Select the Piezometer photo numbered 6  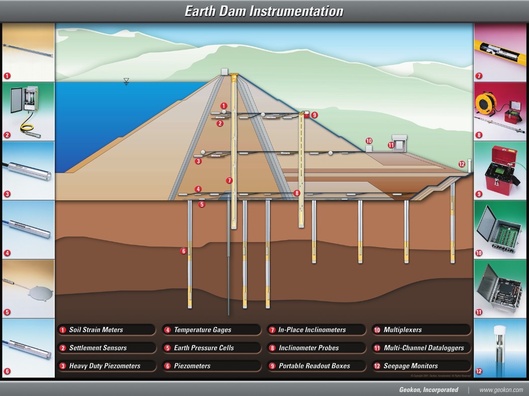(x=28, y=348)
